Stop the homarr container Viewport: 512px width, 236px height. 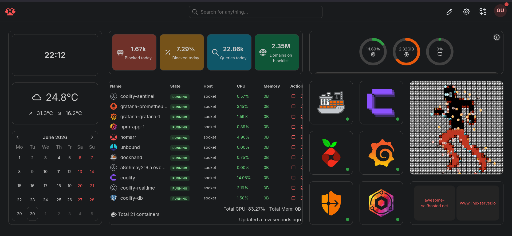coord(293,137)
